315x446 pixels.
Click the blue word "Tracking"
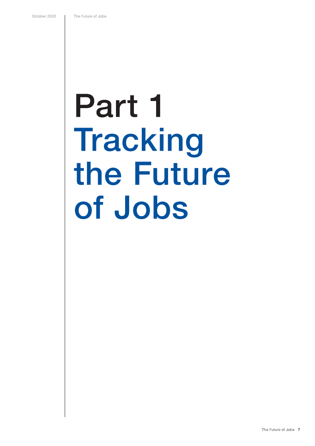pyautogui.click(x=139, y=141)
